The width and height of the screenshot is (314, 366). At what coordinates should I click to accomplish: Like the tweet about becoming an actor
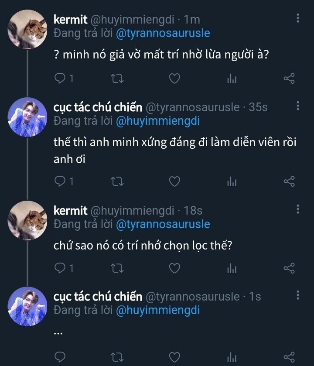[x=174, y=181]
